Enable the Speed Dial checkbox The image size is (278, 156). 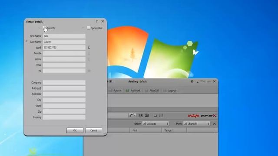(x=89, y=28)
